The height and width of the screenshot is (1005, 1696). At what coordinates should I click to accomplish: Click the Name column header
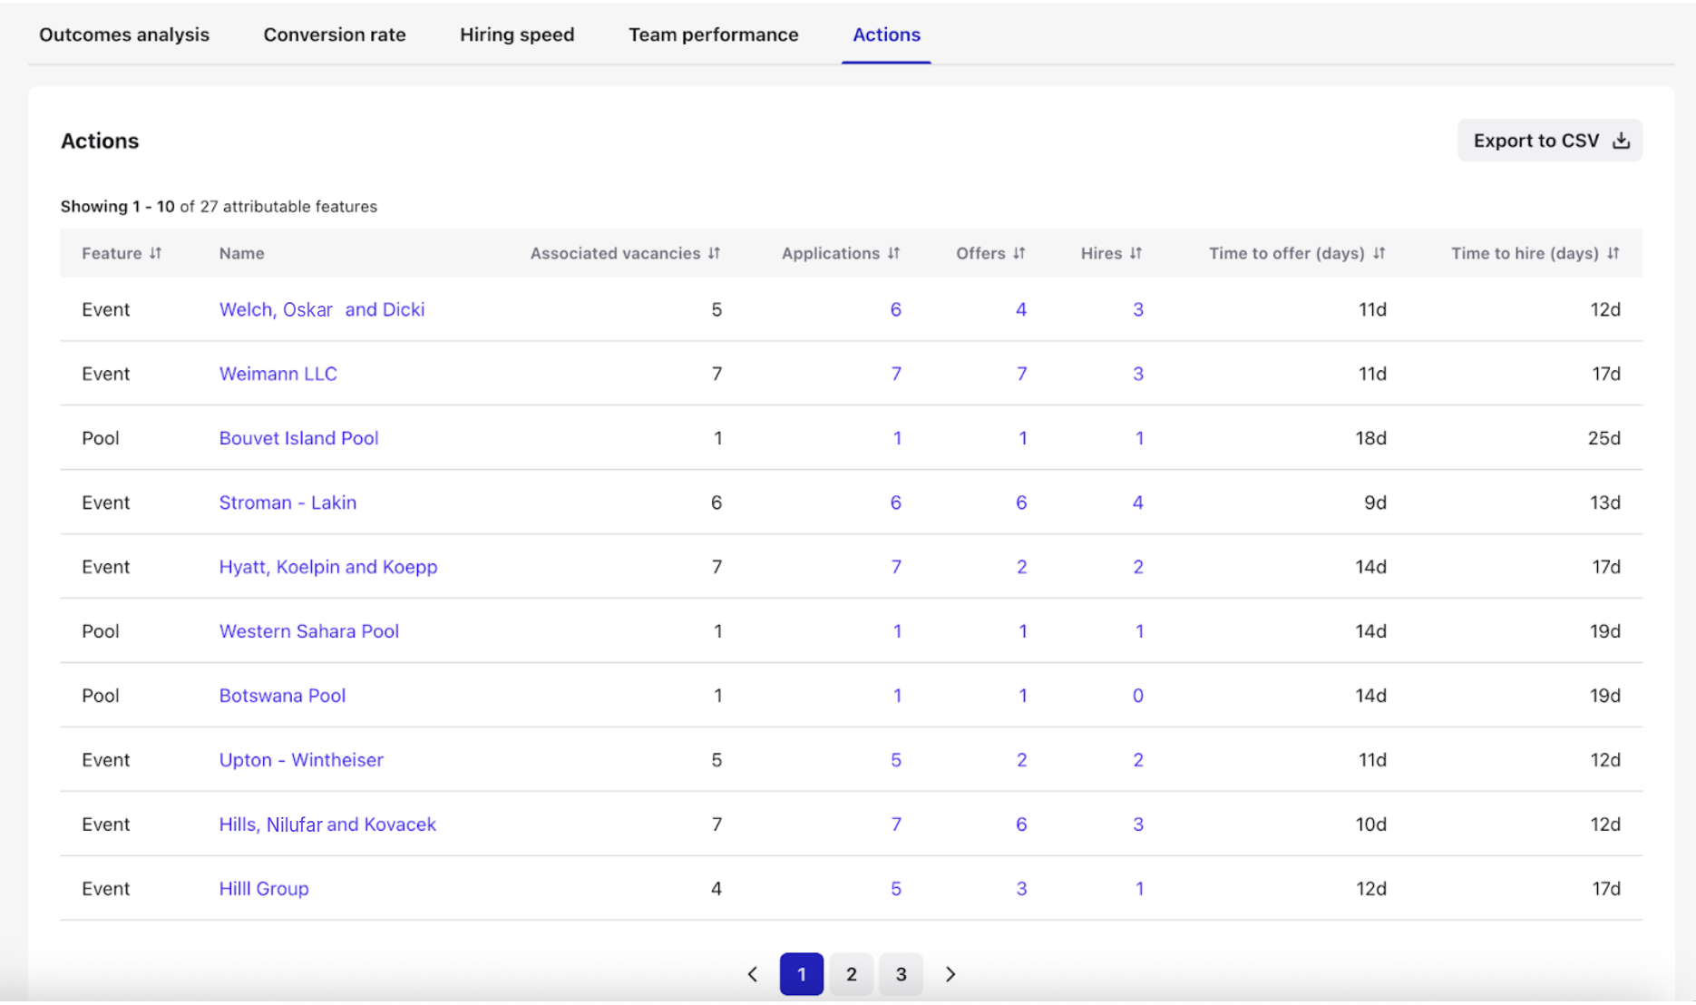(242, 253)
